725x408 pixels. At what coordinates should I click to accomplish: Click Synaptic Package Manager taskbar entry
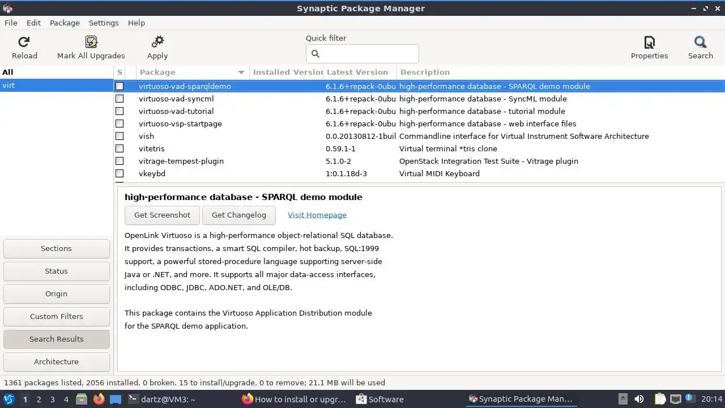(x=521, y=399)
